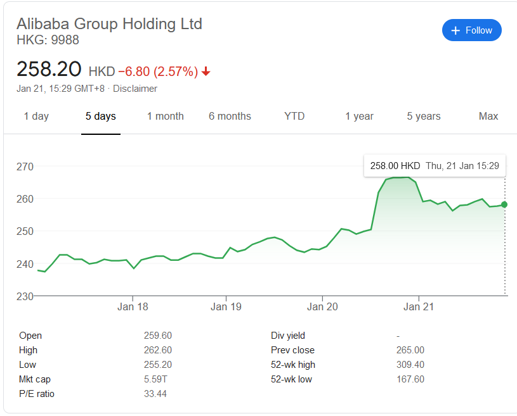The image size is (517, 416).
Task: Open the Disclaimer link
Action: coord(135,89)
